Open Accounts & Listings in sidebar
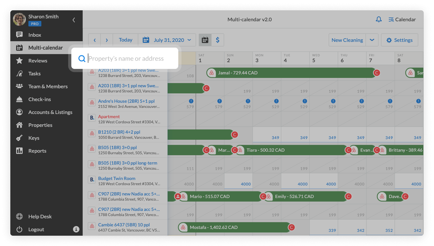434x246 pixels. pyautogui.click(x=50, y=112)
